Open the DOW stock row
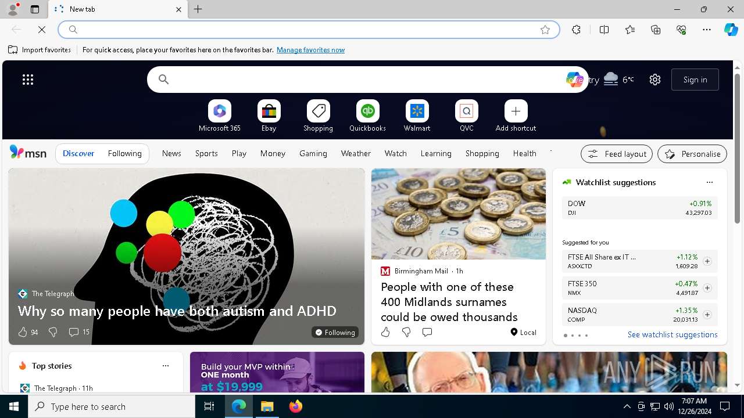This screenshot has width=744, height=418. 639,208
